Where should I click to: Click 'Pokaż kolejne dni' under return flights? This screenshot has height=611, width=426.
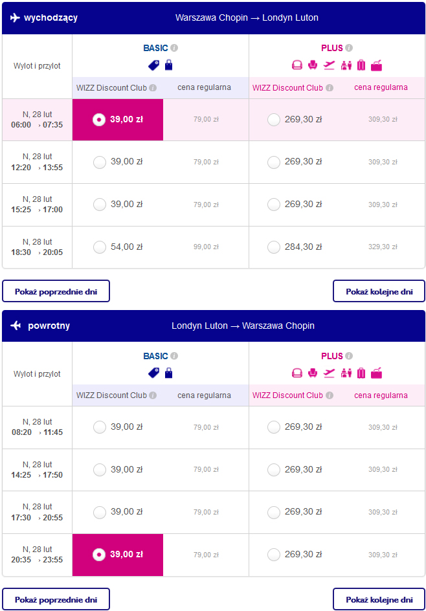tap(379, 599)
